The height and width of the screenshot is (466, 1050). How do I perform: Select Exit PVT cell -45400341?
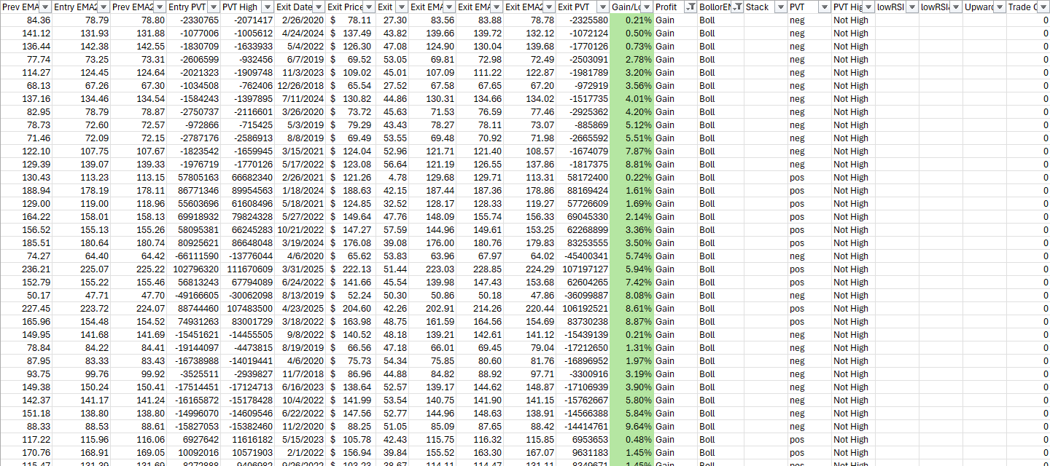(x=582, y=256)
